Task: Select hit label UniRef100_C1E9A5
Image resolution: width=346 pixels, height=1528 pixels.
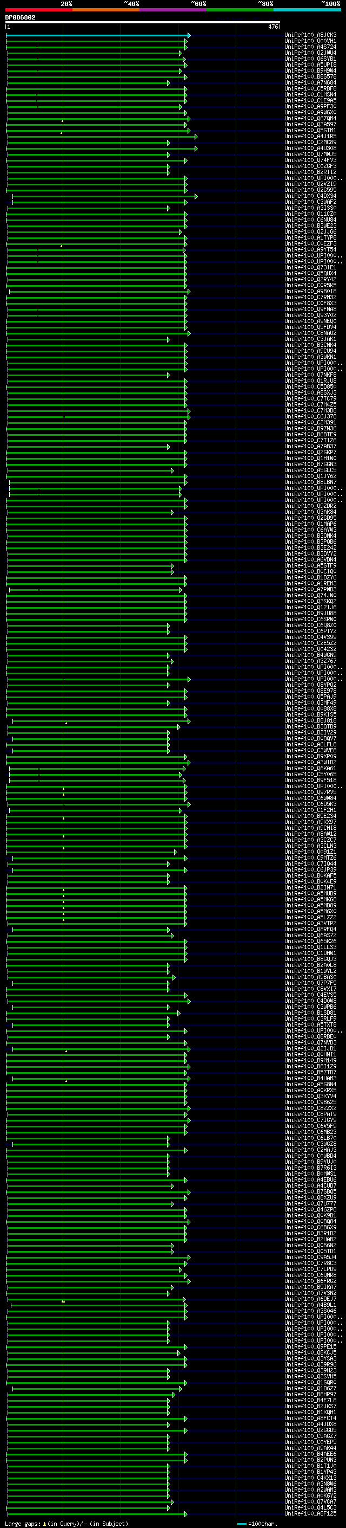Action: (310, 101)
